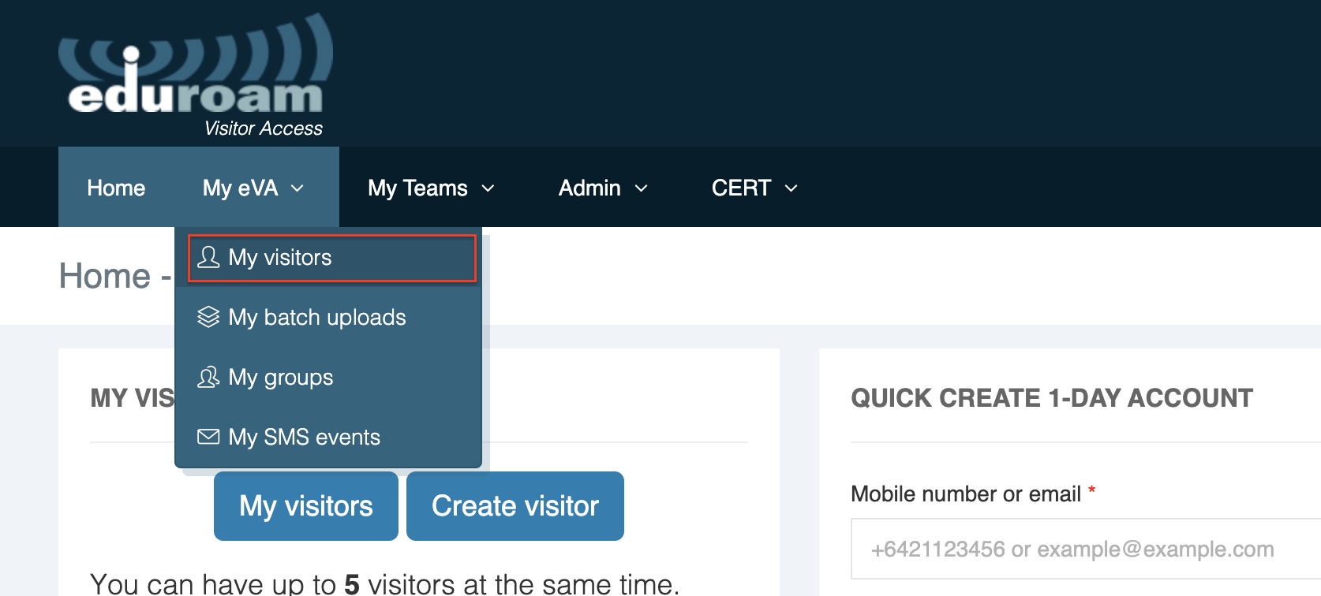
Task: Click the eduroam Visitor Access logo
Action: [196, 76]
